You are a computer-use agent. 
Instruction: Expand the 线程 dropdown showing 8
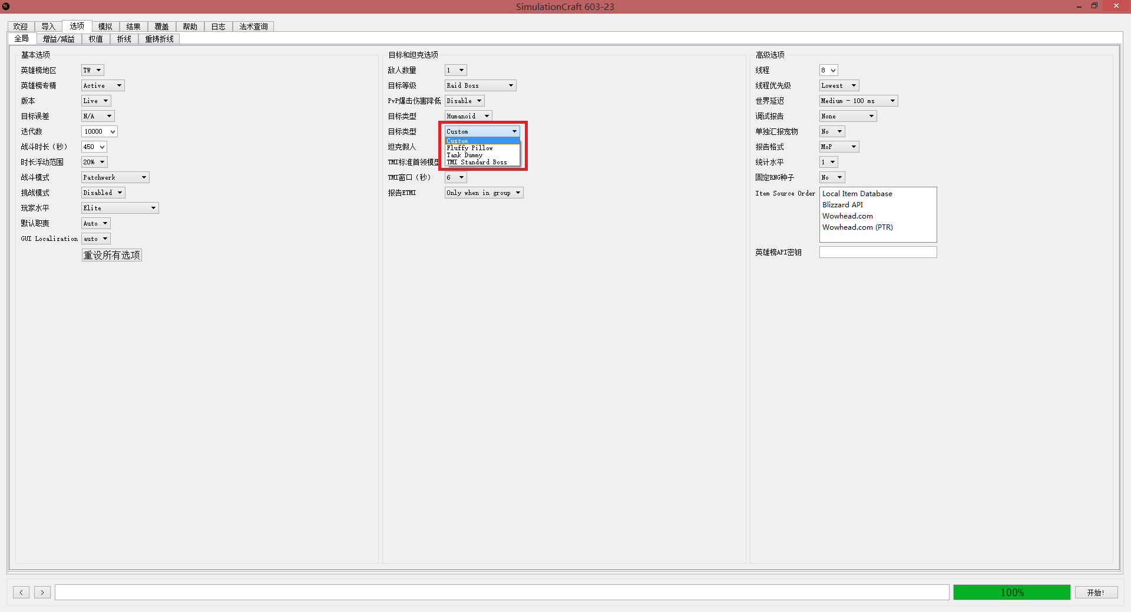click(x=829, y=70)
